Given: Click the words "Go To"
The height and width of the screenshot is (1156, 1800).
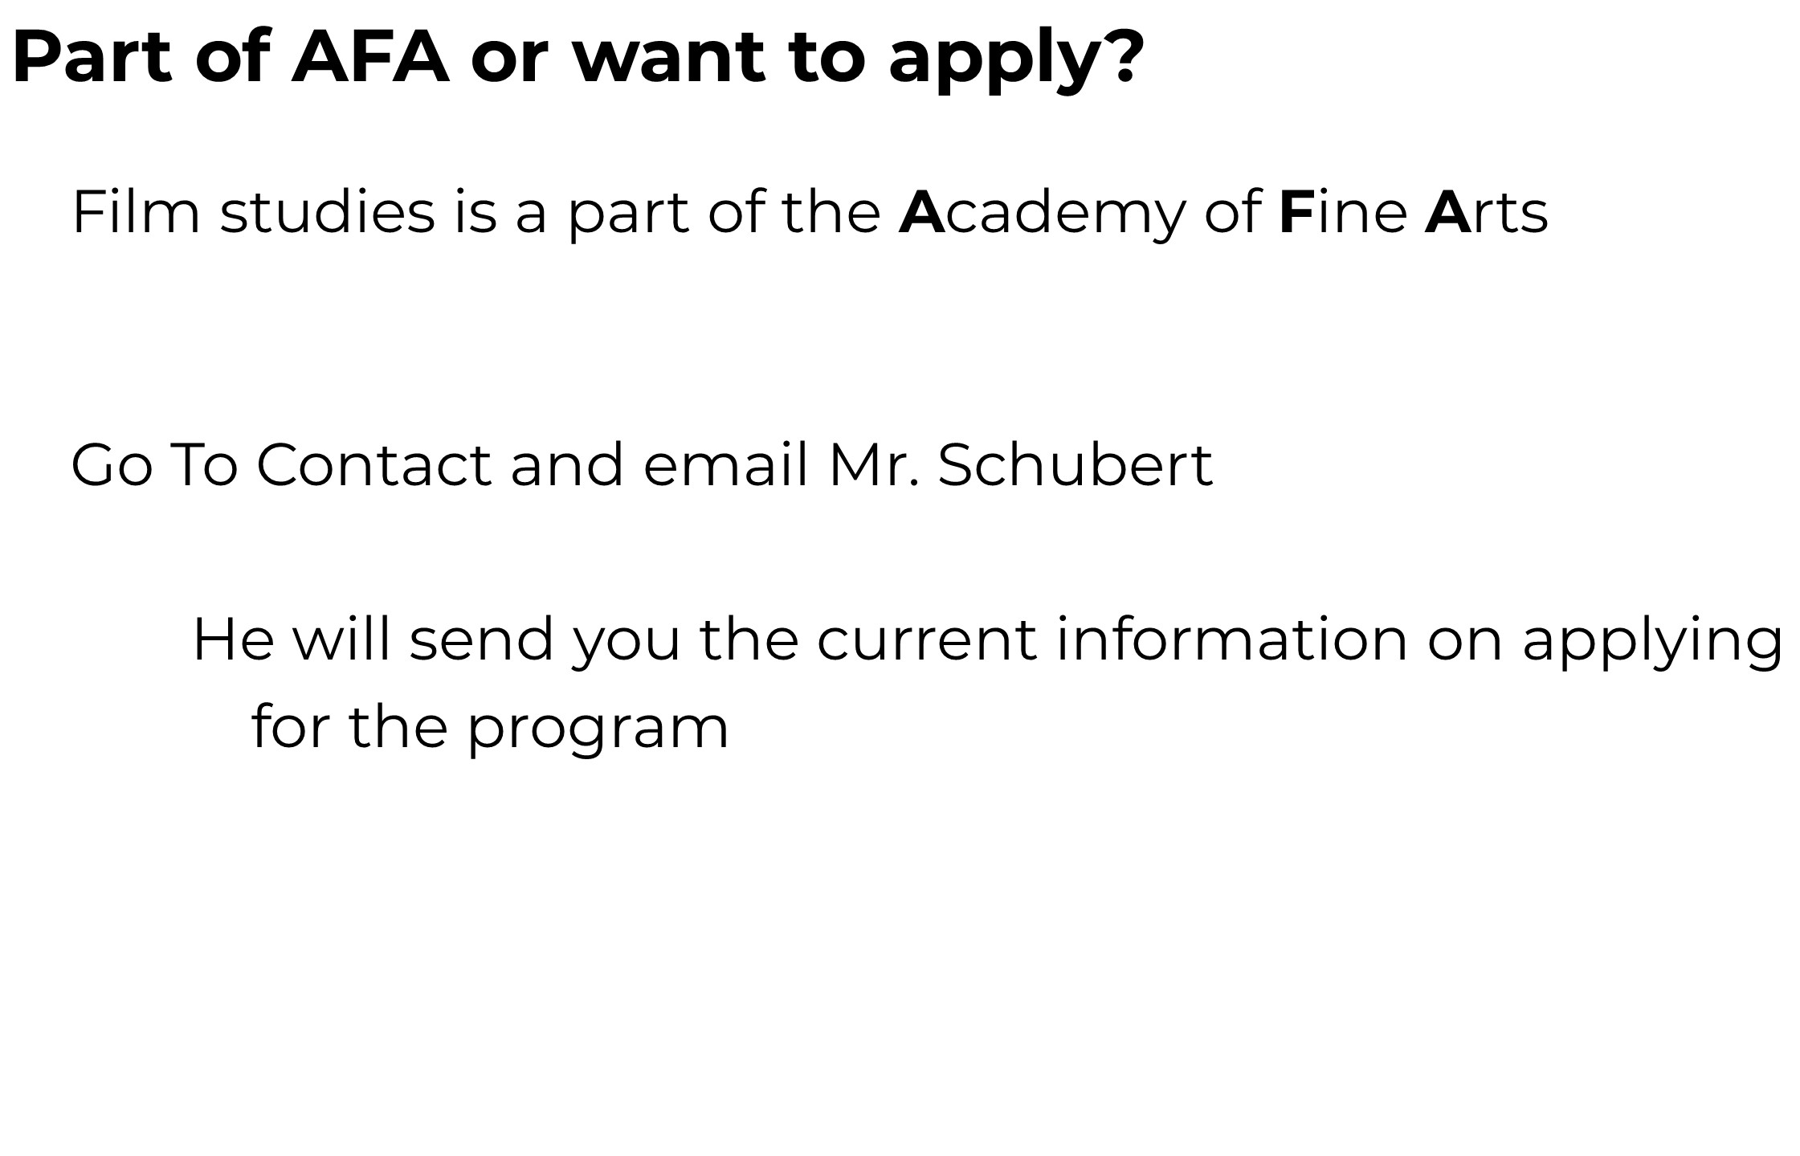Looking at the screenshot, I should [x=154, y=465].
